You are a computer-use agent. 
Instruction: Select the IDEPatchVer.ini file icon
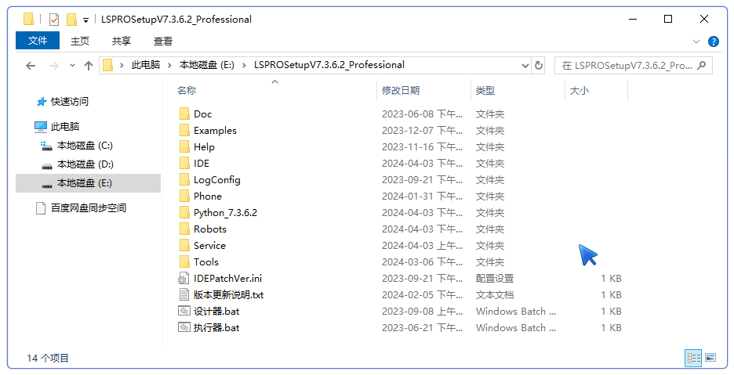click(184, 279)
